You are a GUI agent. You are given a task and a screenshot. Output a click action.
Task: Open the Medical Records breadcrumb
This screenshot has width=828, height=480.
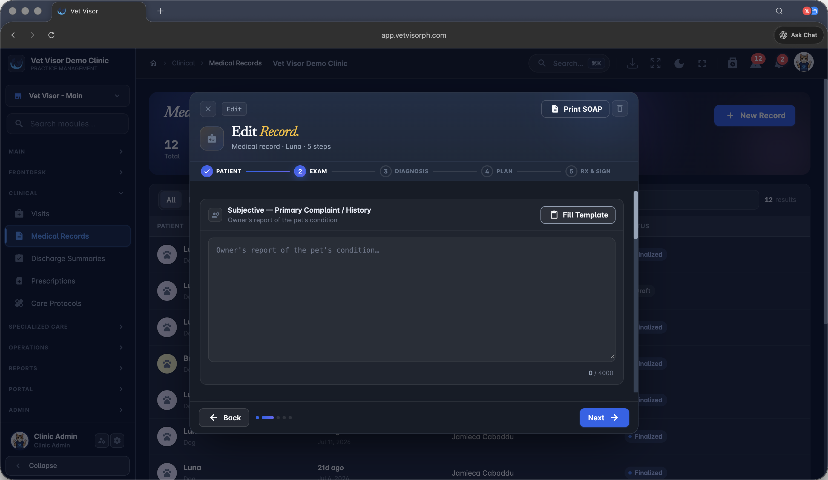[235, 63]
